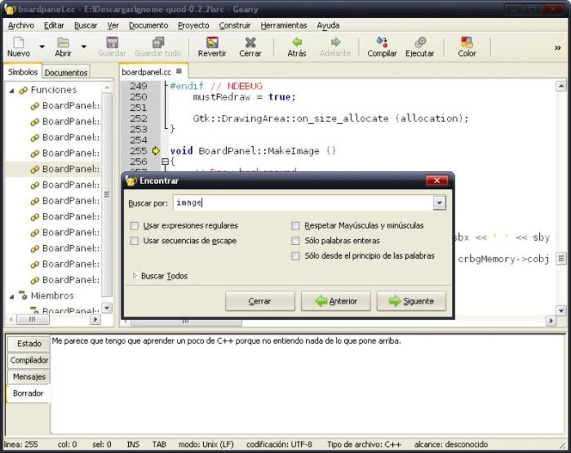Open the Editar menu
The image size is (571, 453).
(x=54, y=26)
